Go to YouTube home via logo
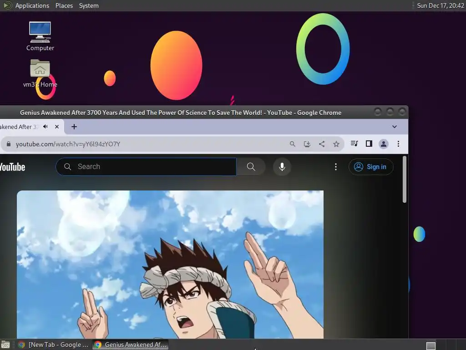 (12, 167)
